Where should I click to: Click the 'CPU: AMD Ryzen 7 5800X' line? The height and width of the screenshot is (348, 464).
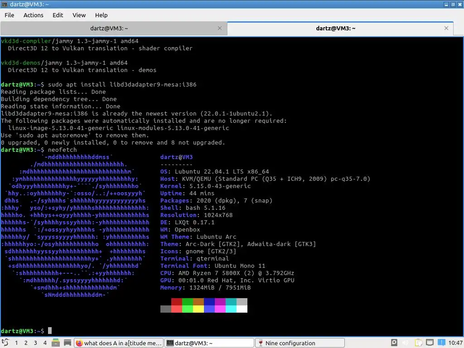(x=227, y=273)
